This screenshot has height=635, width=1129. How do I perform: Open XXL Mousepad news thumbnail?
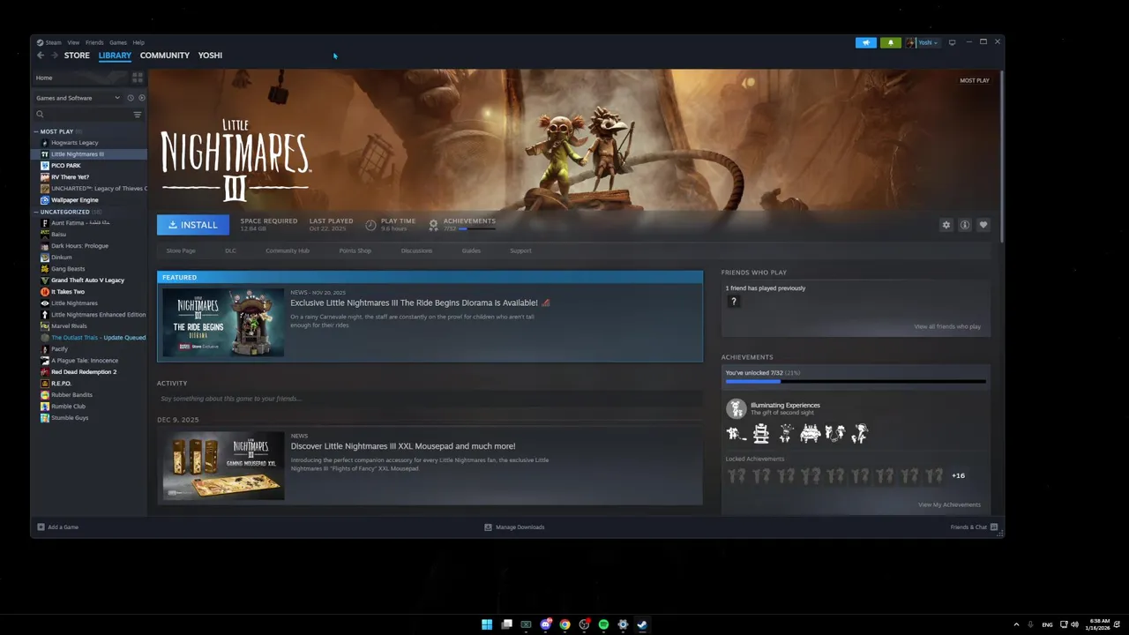tap(223, 466)
